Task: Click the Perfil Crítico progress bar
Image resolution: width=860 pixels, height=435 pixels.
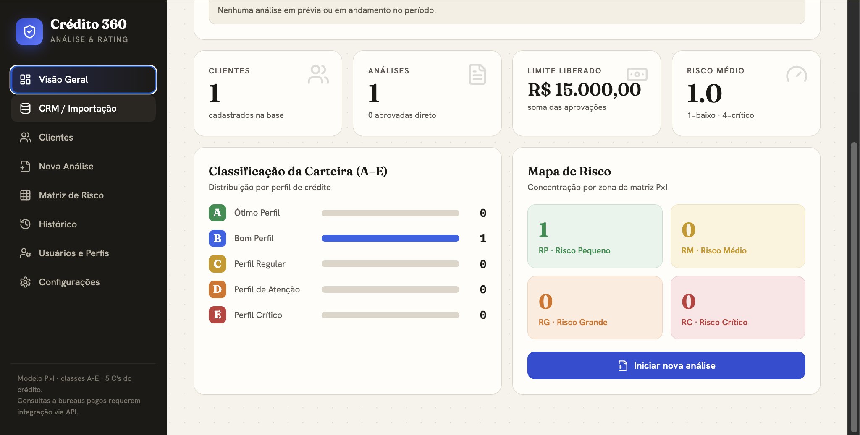Action: [390, 315]
